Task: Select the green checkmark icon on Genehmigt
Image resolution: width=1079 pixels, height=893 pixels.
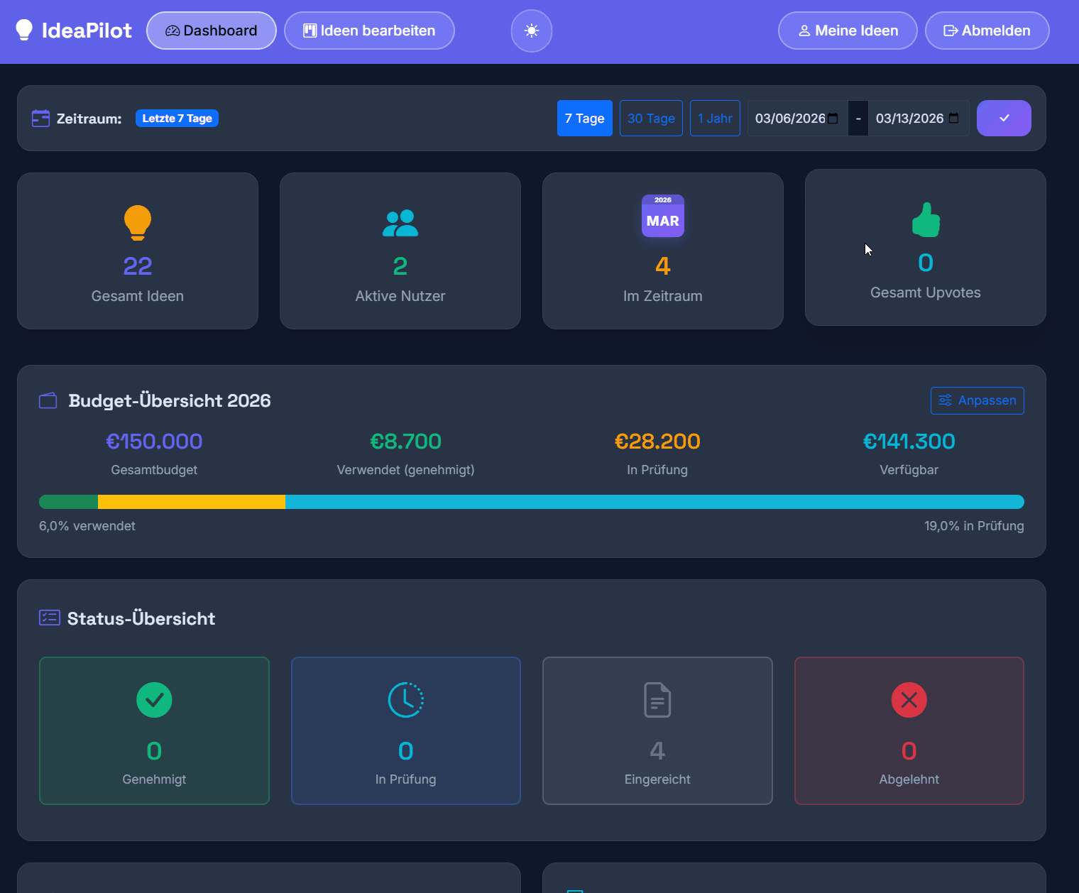Action: [154, 700]
